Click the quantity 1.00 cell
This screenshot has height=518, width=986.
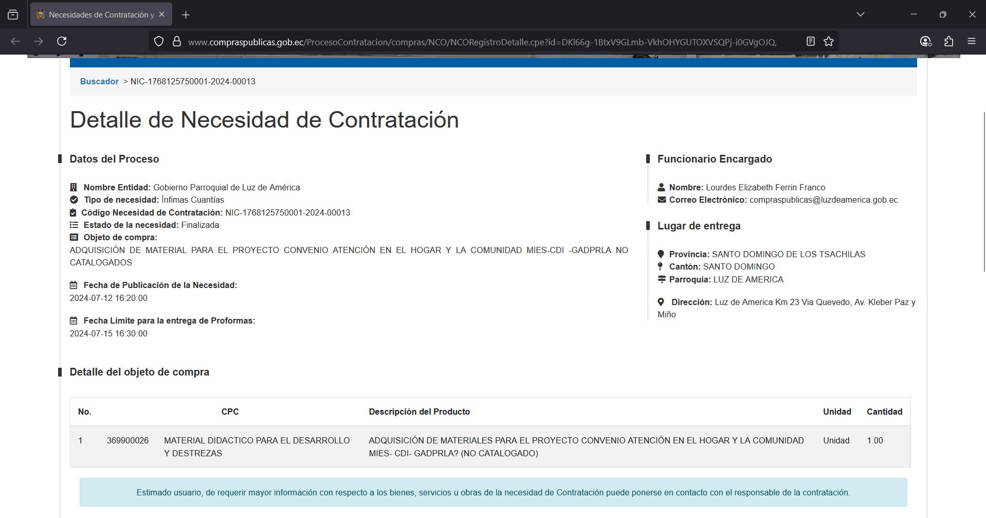click(875, 440)
